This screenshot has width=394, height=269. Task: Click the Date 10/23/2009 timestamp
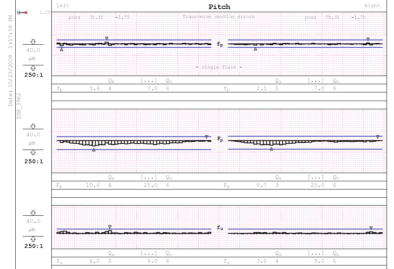(10, 61)
